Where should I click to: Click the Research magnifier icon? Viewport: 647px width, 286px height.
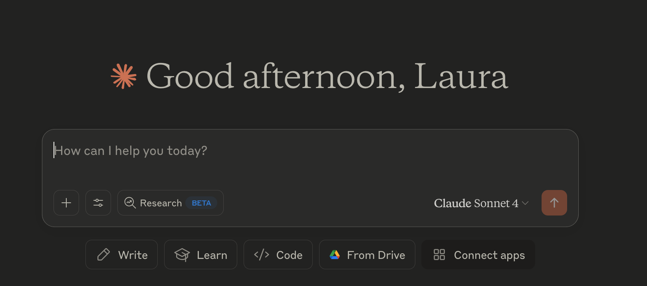click(130, 203)
